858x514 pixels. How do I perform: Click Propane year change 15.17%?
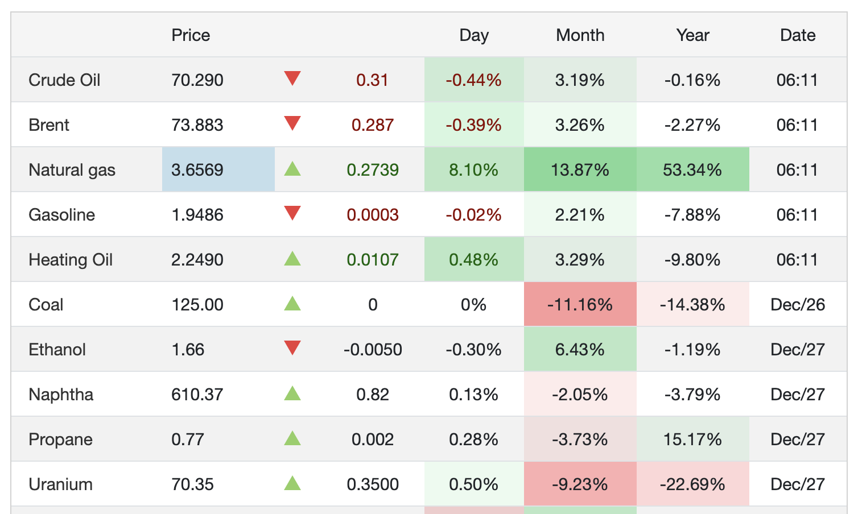point(692,440)
